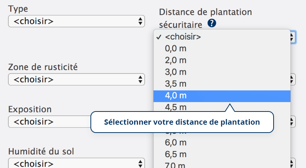Pick 6,0 m distance option
Screen dimensions: 306x168
click(x=176, y=143)
